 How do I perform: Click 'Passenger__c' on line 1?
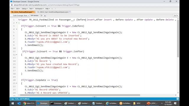point(67,20)
